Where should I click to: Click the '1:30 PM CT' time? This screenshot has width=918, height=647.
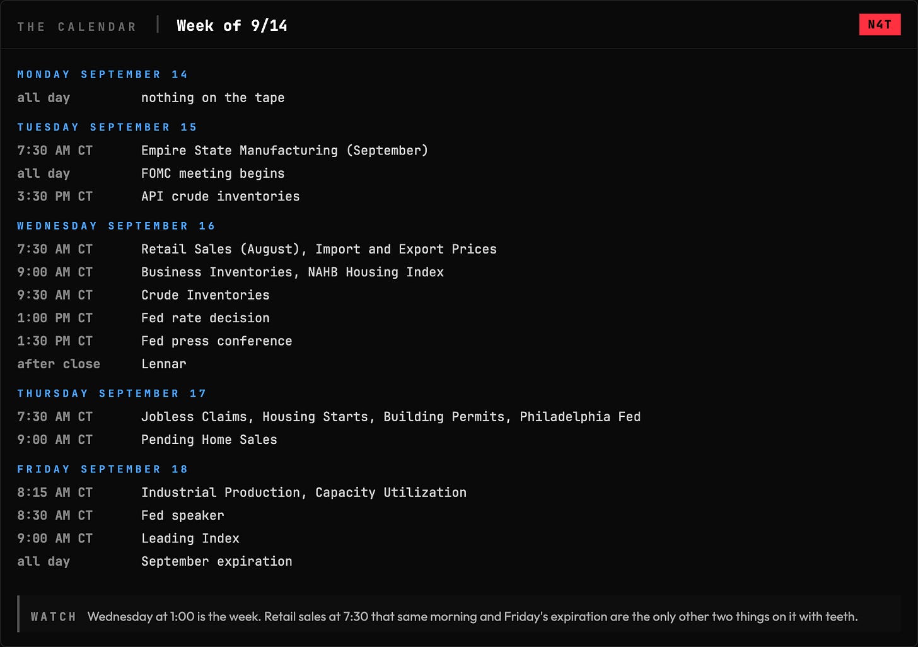[x=55, y=341]
